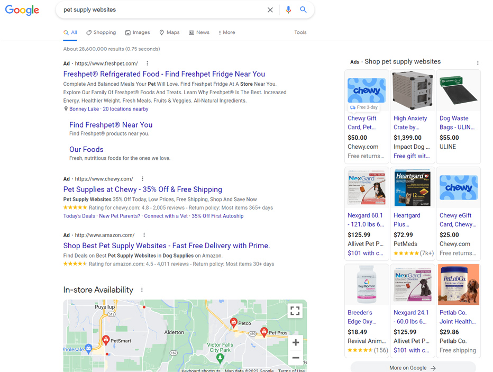Click $101 with c... offer under Nexgard 60.1

pos(366,253)
